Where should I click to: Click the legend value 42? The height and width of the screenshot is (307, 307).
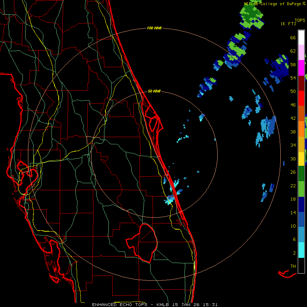293,118
